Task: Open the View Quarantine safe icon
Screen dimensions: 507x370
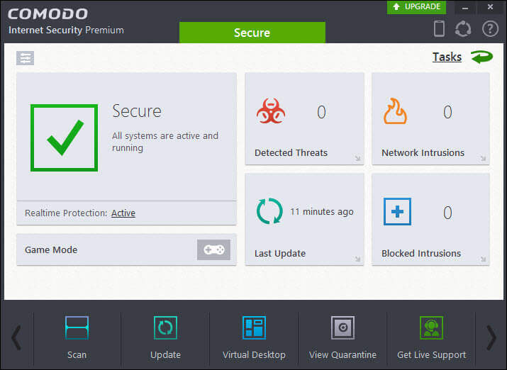Action: point(342,327)
